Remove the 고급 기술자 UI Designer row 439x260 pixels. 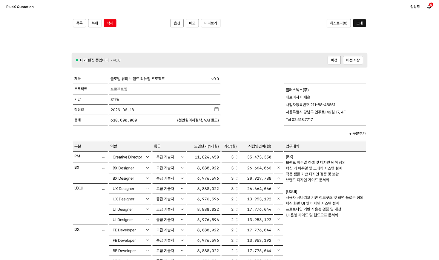point(279,209)
